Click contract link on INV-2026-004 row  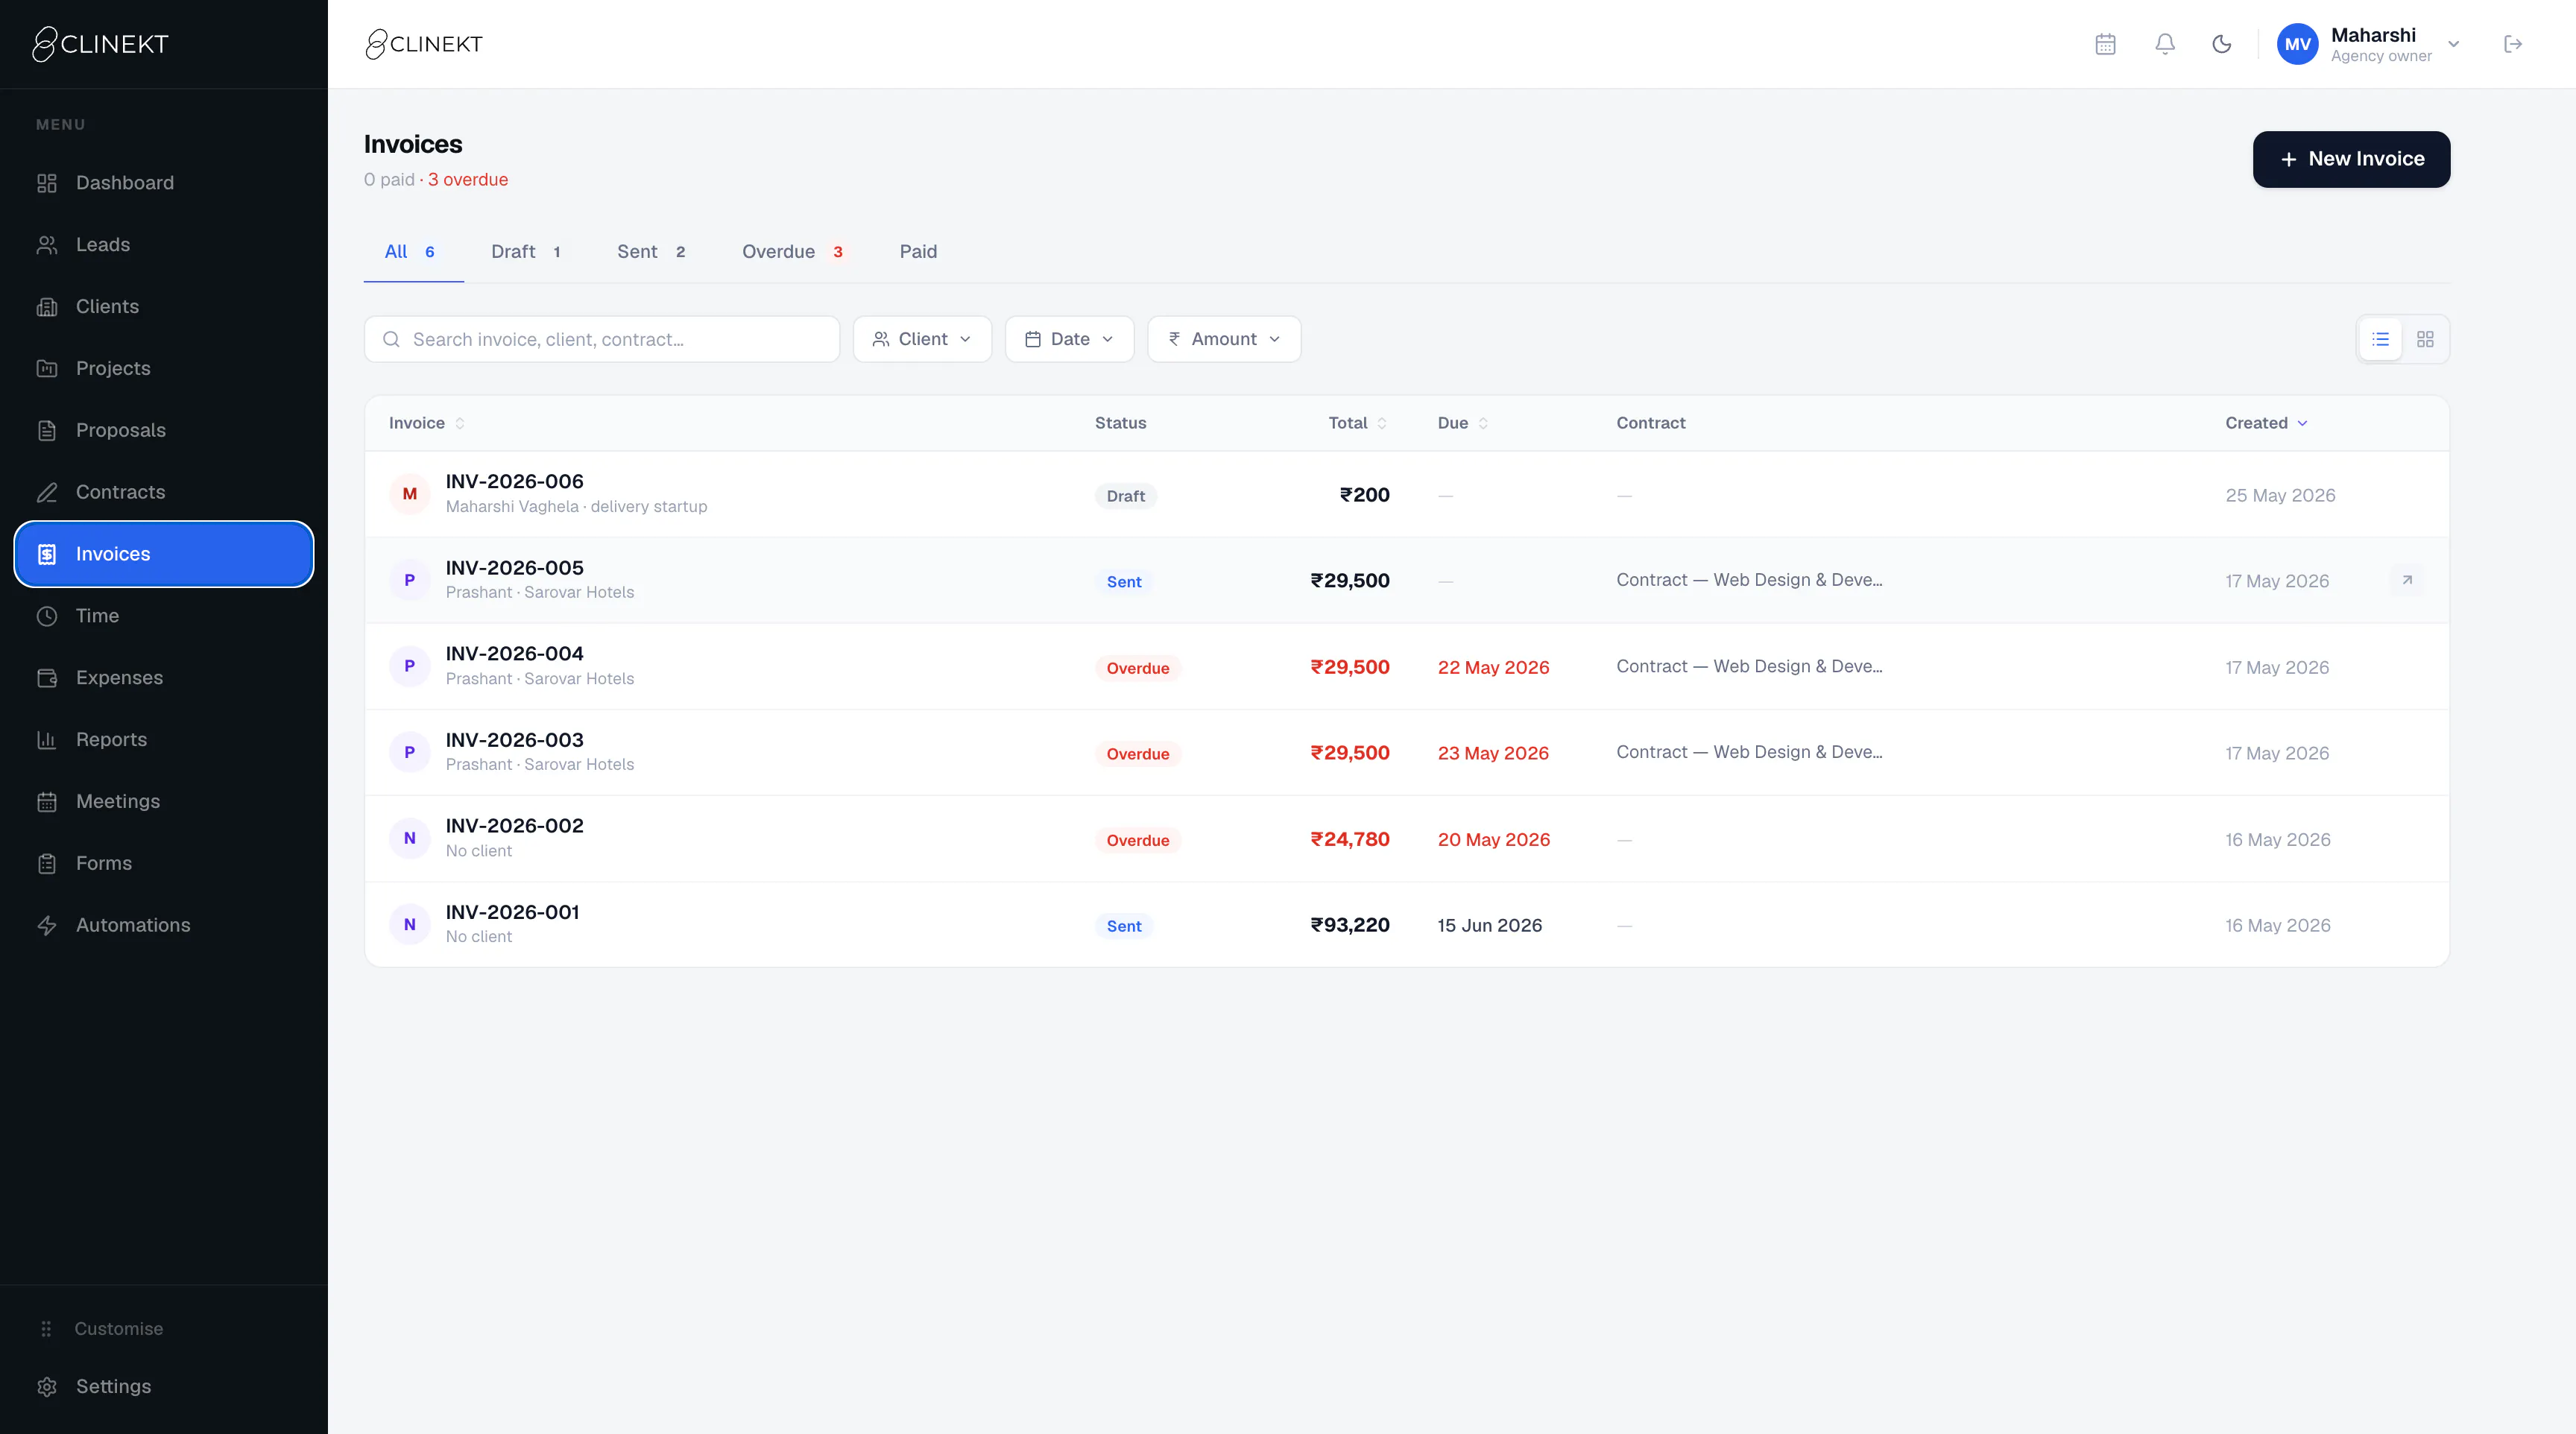tap(1749, 667)
